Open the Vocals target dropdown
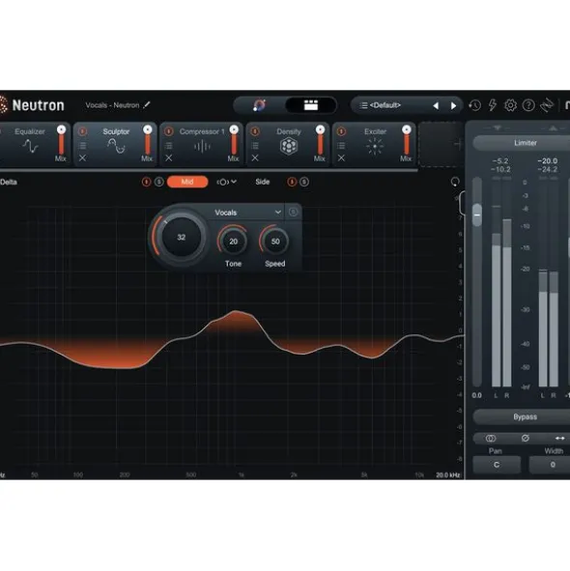570x571 pixels. [x=247, y=213]
